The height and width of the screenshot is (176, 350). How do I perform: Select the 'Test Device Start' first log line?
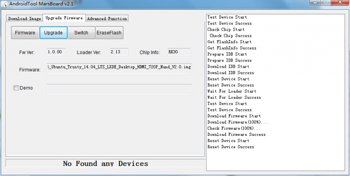tap(227, 17)
